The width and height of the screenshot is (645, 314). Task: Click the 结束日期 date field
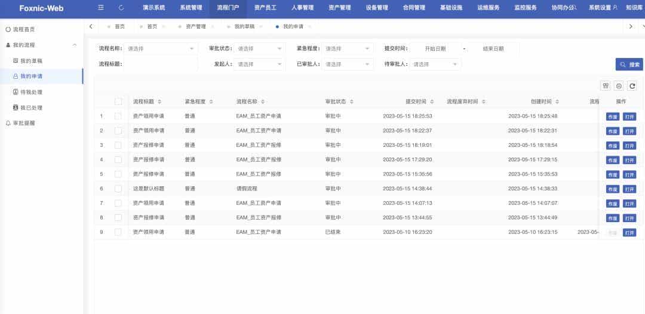click(493, 48)
